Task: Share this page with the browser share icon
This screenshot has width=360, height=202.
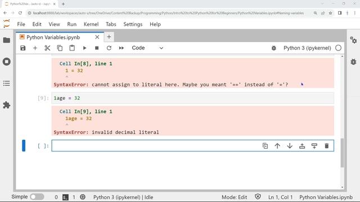Action: (x=323, y=13)
